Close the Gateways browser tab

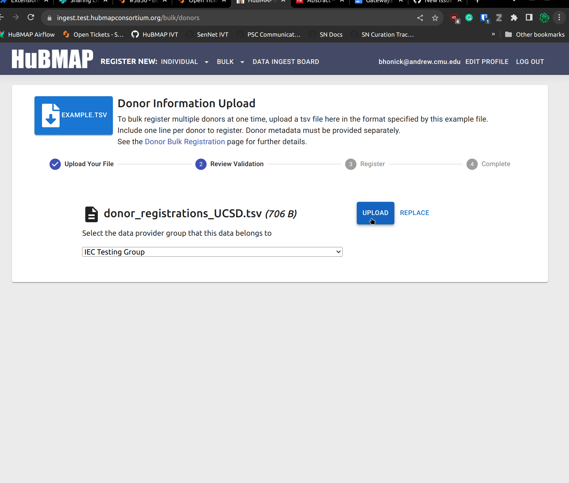(401, 1)
